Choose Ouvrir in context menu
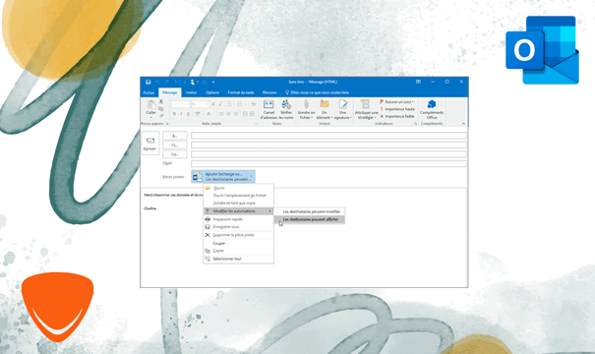The image size is (595, 354). (x=239, y=188)
